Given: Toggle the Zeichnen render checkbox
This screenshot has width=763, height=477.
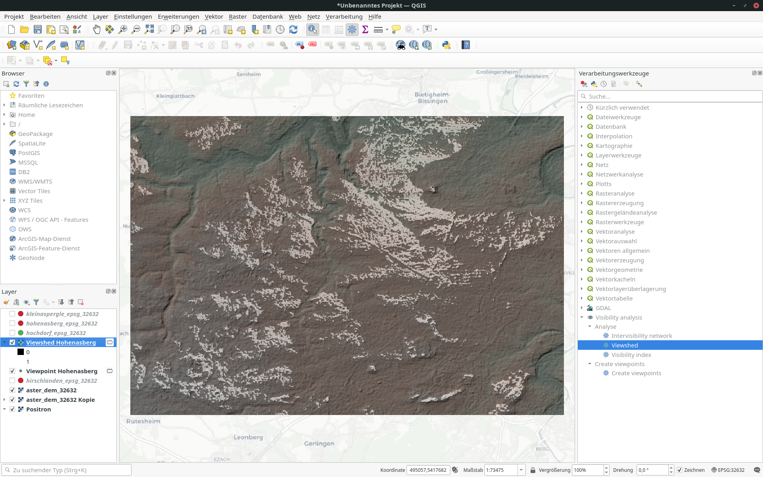Looking at the screenshot, I should tap(680, 470).
